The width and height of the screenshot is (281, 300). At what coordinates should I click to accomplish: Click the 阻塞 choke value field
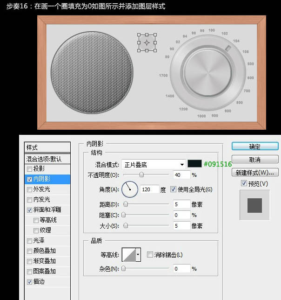[x=181, y=215]
